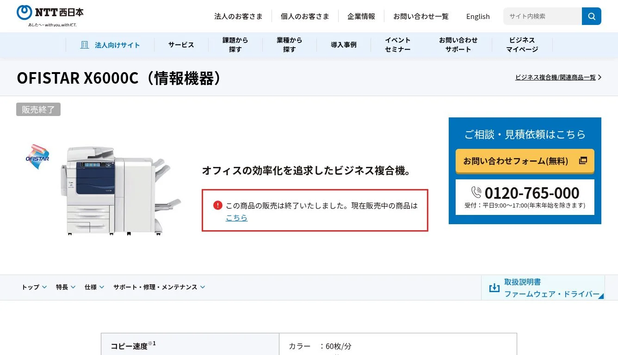
Task: Open the 課題から探す menu
Action: (x=235, y=45)
